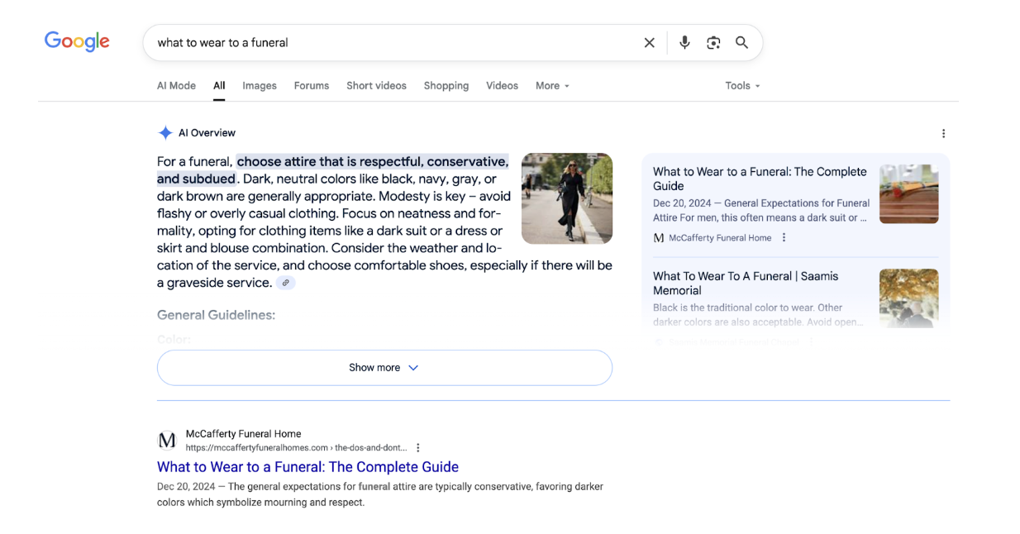The image size is (1020, 534).
Task: Expand the More search filters dropdown
Action: [x=552, y=86]
